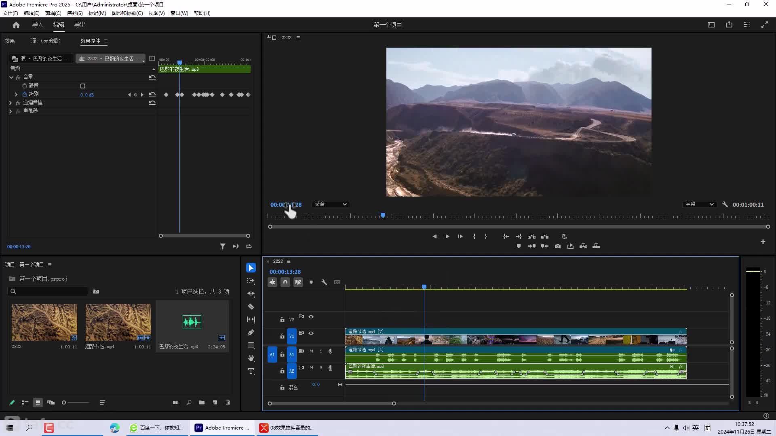Click the filter properties funnel icon
The height and width of the screenshot is (436, 776).
pyautogui.click(x=223, y=246)
